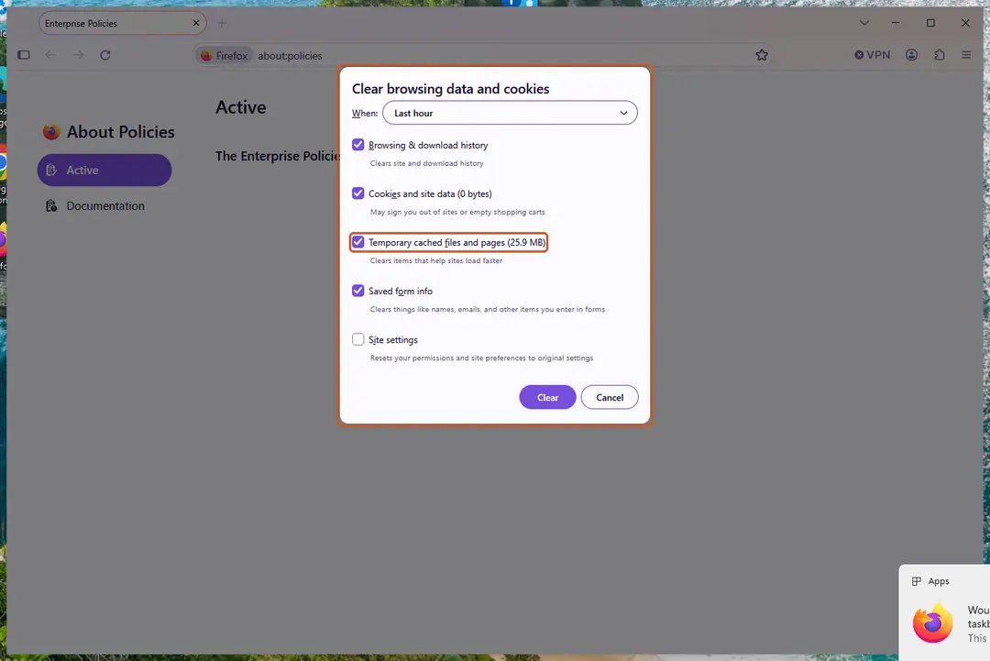Open a new tab with plus button
Image resolution: width=990 pixels, height=661 pixels.
click(222, 23)
